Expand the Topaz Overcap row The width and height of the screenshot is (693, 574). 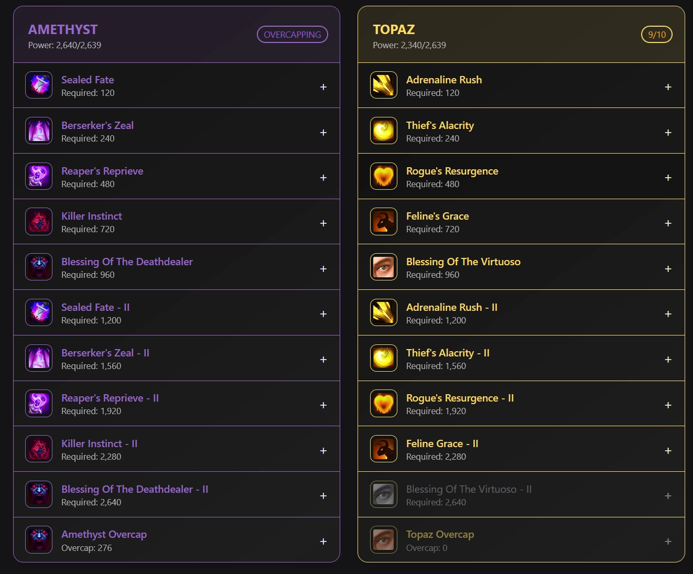tap(668, 541)
